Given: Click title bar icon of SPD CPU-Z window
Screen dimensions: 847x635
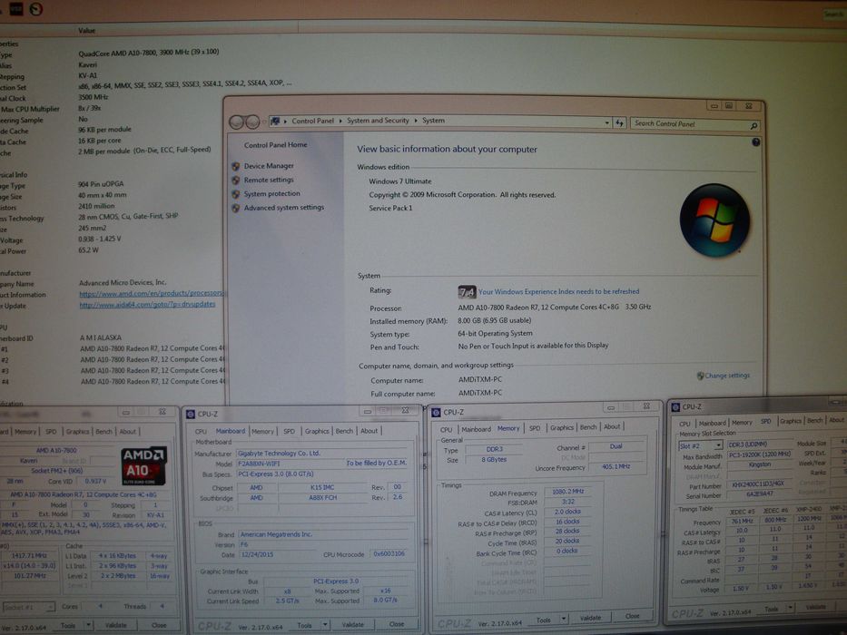Looking at the screenshot, I should (675, 407).
